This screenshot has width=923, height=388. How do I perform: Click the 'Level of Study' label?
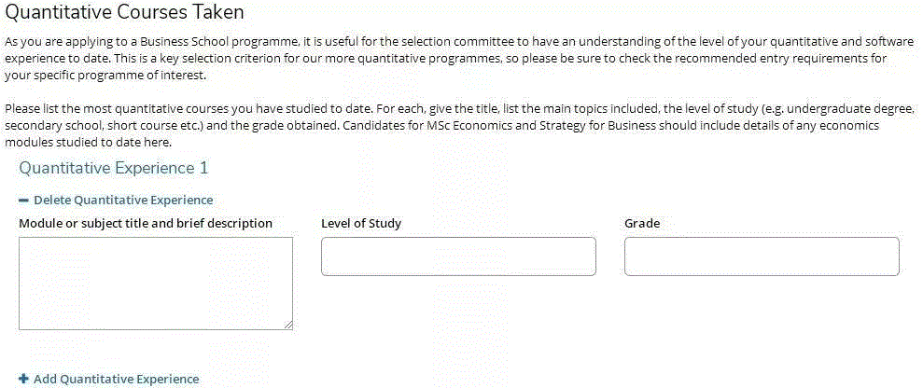pyautogui.click(x=361, y=224)
